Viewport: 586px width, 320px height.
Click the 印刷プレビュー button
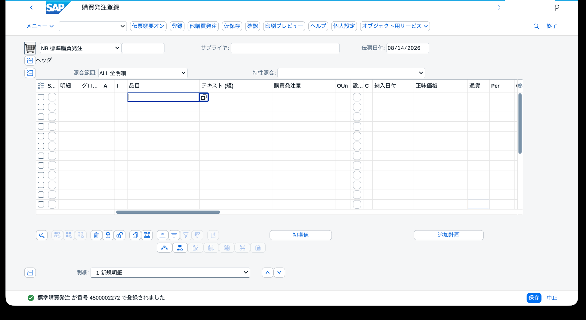[x=284, y=26]
